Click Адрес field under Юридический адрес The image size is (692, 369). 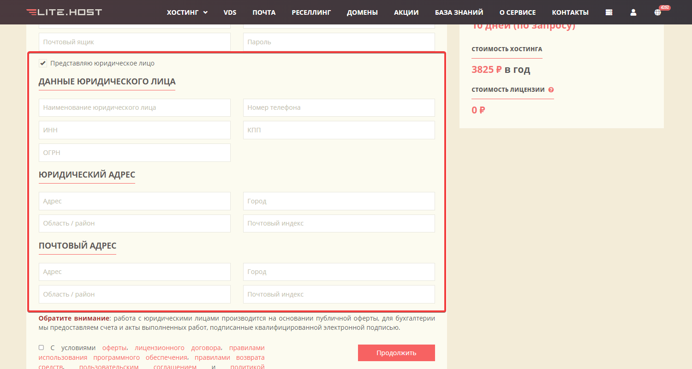[x=135, y=201]
